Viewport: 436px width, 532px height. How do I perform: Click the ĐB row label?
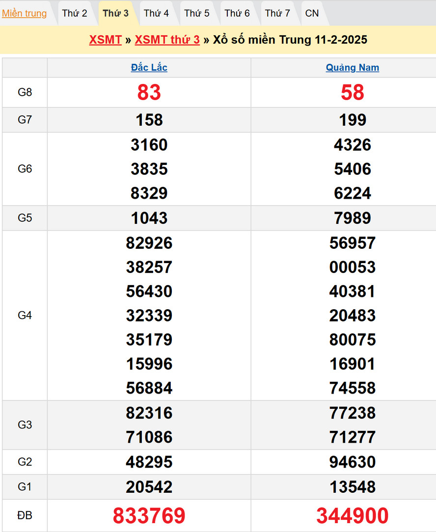click(25, 515)
